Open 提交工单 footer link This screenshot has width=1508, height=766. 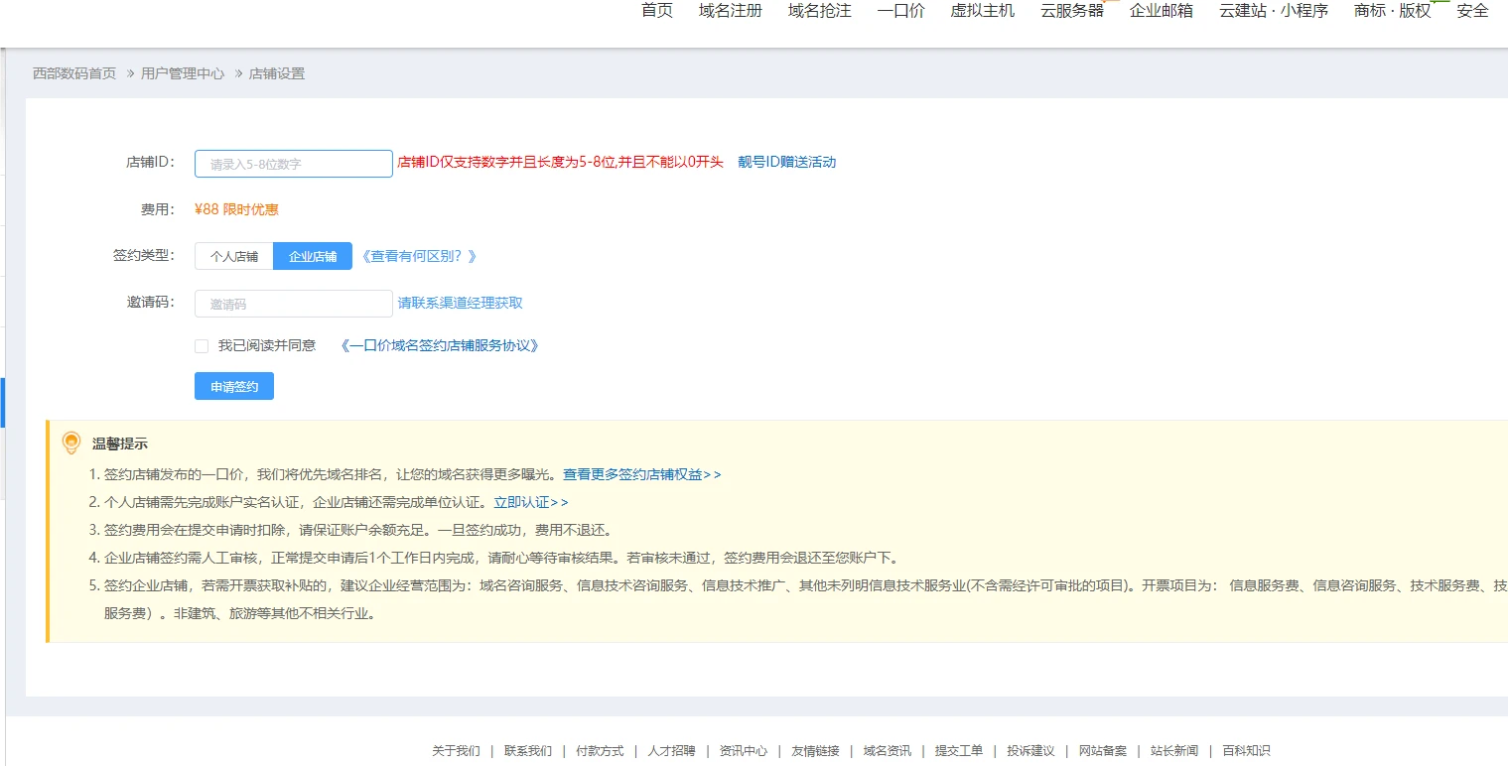click(958, 750)
